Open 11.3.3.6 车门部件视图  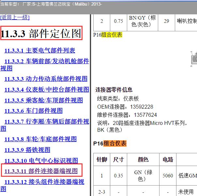pos(33,111)
